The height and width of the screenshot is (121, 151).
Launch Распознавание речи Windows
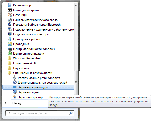[39, 78]
